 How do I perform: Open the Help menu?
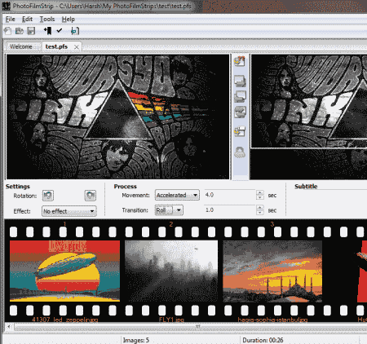tap(69, 19)
